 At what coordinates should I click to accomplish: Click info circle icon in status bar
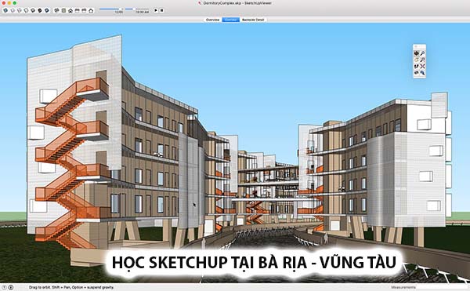[x=10, y=287]
